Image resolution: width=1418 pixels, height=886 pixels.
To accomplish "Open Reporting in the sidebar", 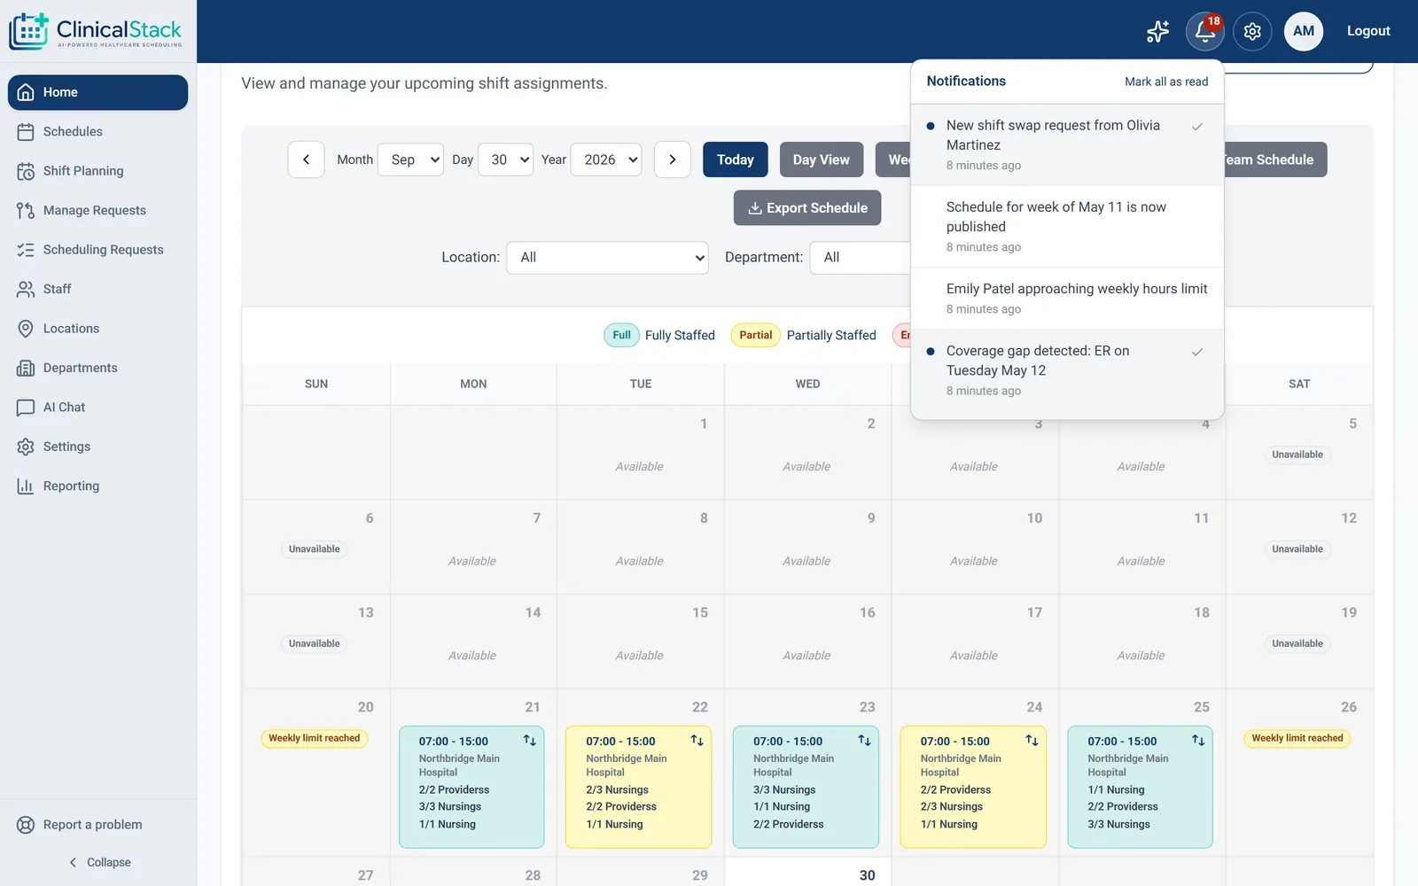I will pos(97,486).
